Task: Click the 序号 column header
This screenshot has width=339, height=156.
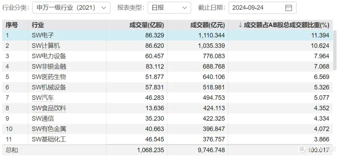Action: point(12,25)
